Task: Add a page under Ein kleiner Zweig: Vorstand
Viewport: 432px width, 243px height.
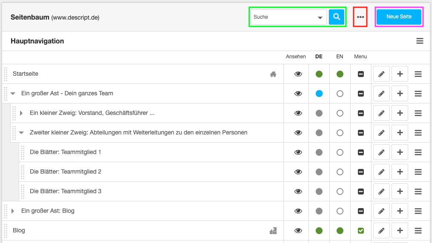Action: [400, 113]
